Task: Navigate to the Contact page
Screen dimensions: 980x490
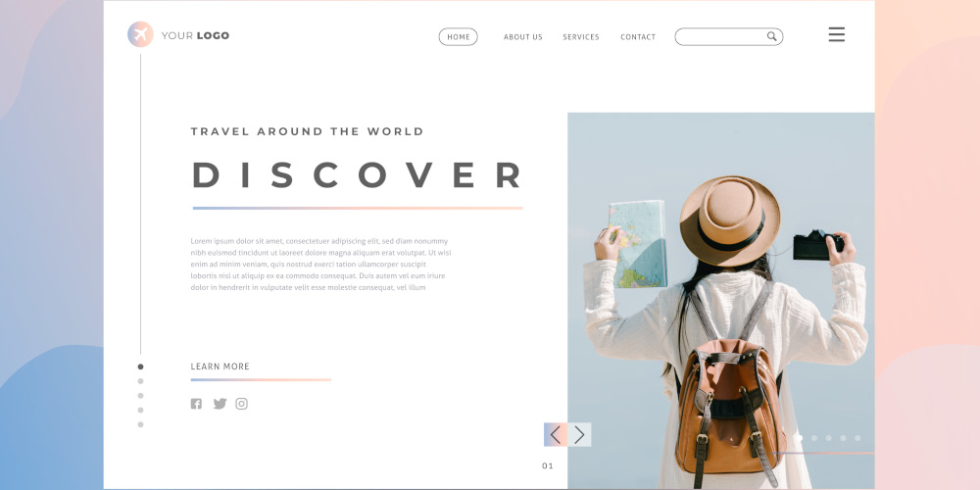Action: pos(638,37)
